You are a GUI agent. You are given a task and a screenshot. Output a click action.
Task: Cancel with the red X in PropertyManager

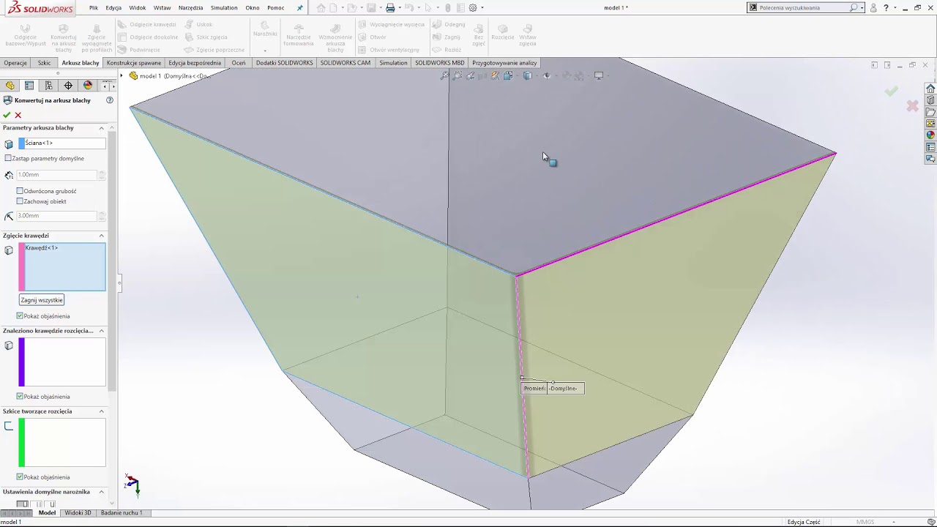[x=18, y=115]
